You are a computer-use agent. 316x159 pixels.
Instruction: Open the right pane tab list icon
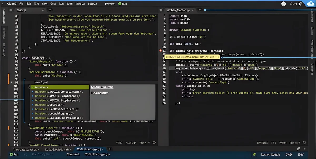coord(161,10)
